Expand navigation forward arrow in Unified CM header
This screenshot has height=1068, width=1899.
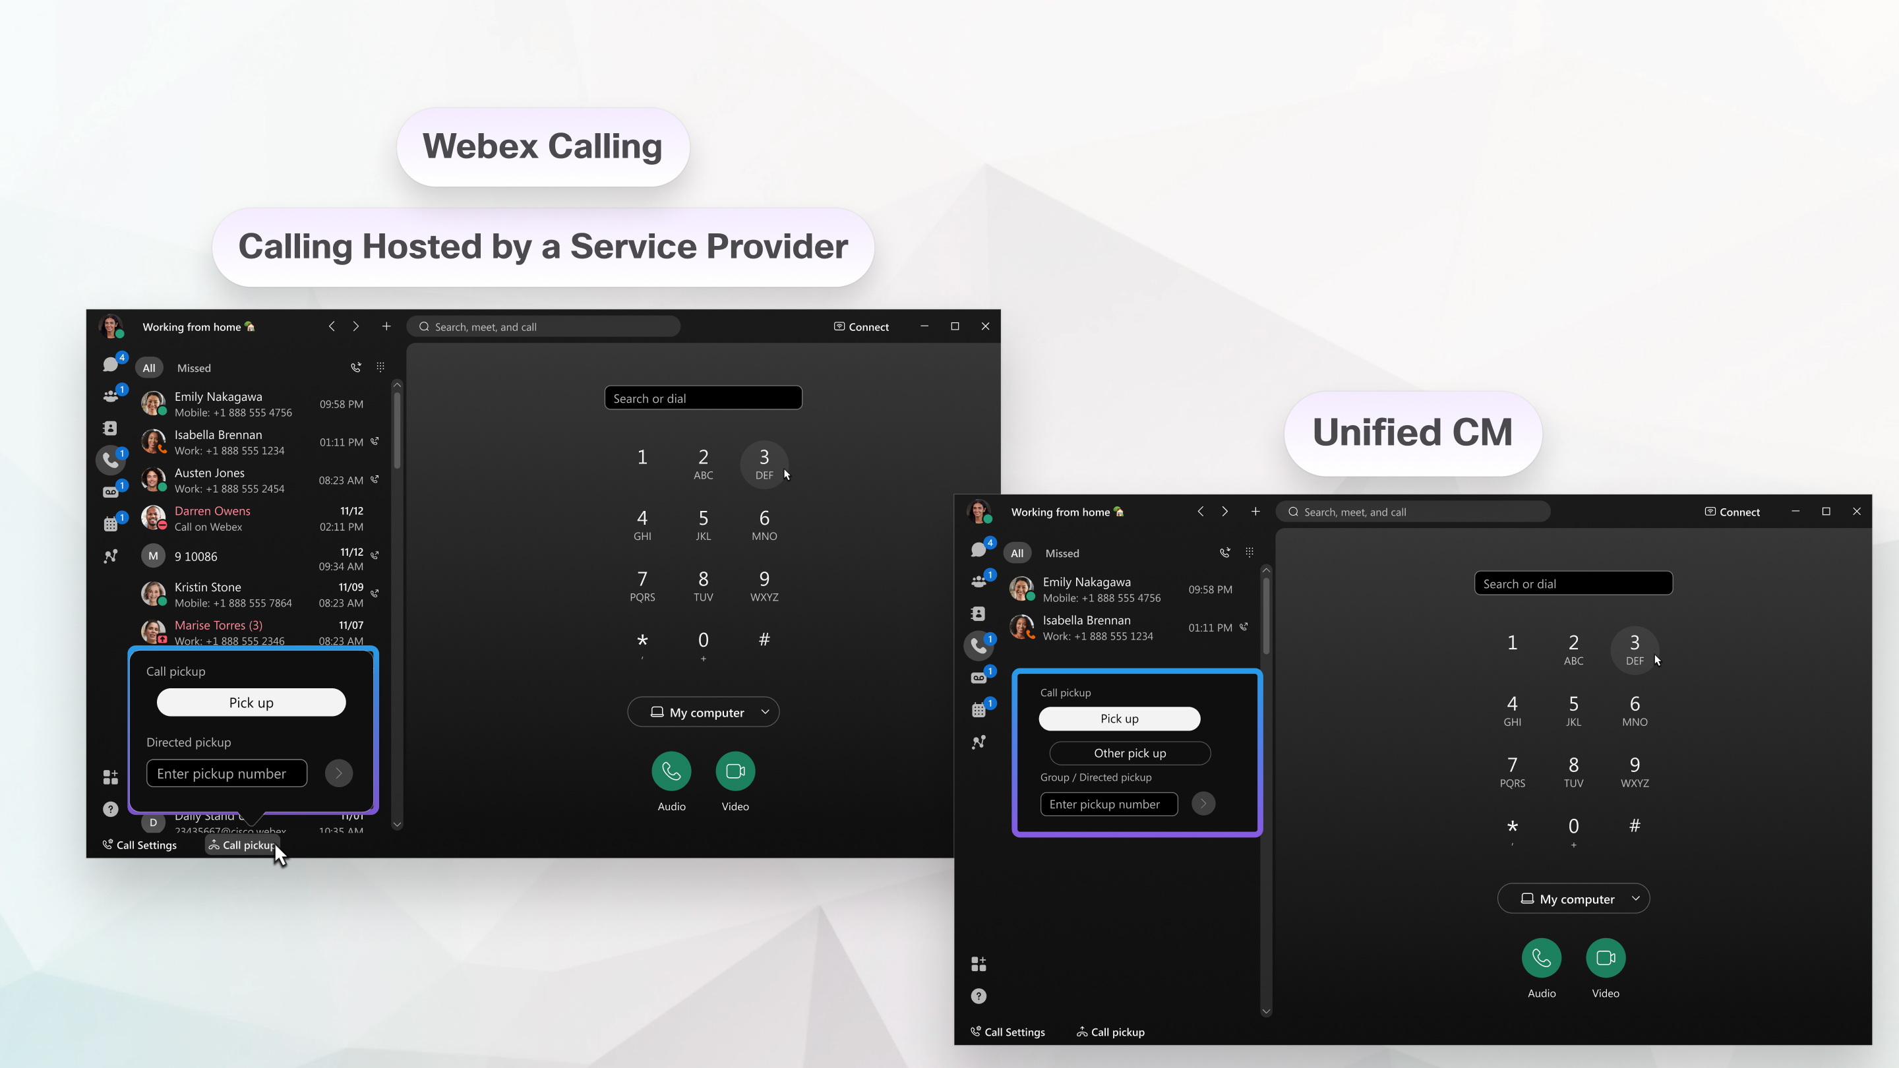click(x=1223, y=511)
